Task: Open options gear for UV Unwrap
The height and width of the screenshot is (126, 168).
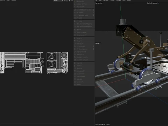Action: tap(93, 13)
